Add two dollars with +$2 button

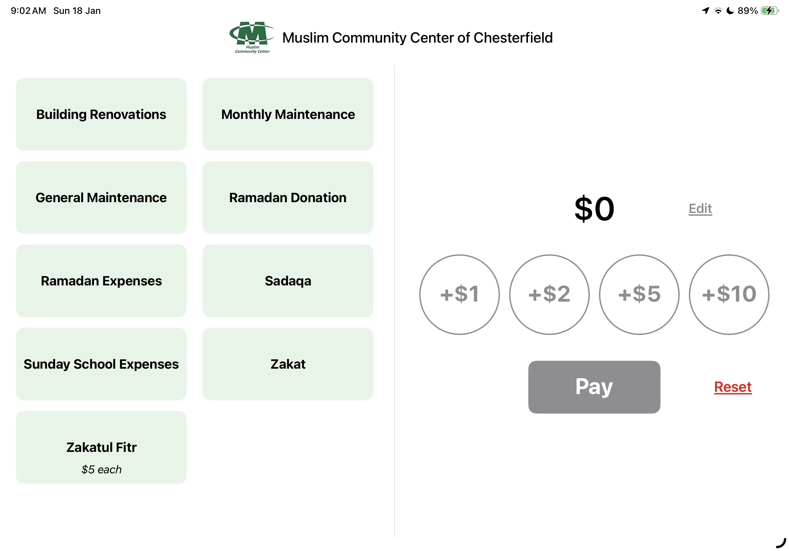[x=549, y=294]
